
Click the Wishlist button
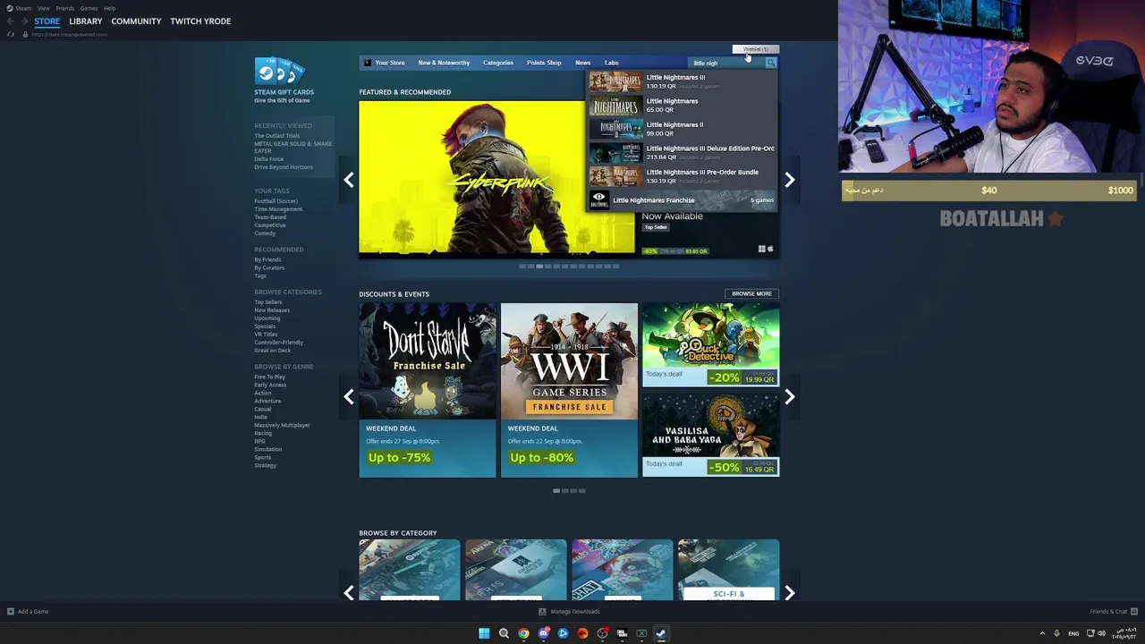[755, 49]
